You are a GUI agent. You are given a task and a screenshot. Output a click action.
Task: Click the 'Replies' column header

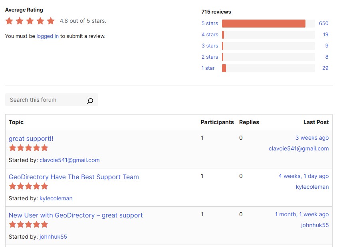point(249,122)
